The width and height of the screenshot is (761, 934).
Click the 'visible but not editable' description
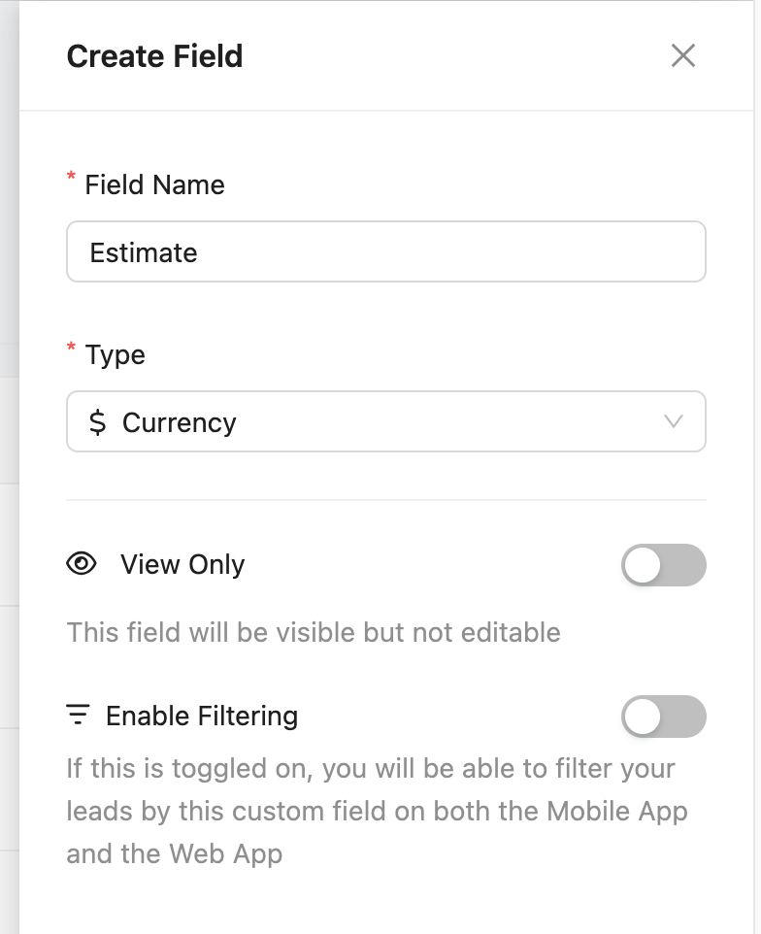[x=314, y=632]
